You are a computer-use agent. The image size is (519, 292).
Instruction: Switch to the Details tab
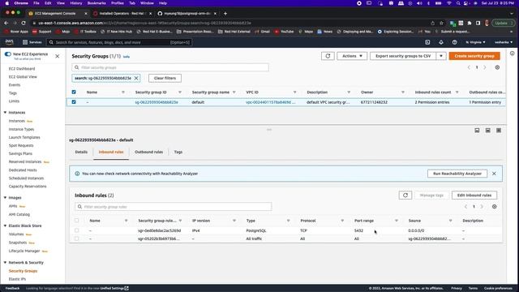click(x=81, y=152)
